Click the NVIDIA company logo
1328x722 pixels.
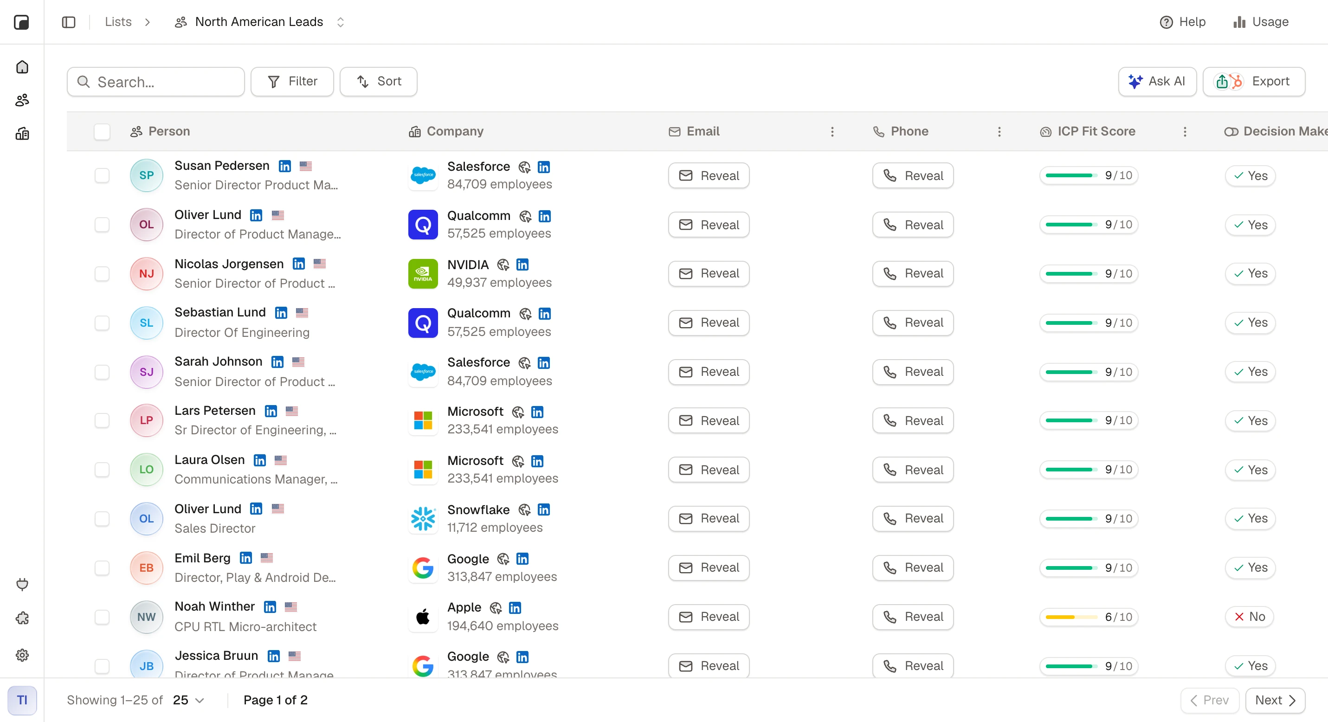[423, 274]
